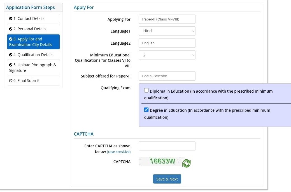Check the Diploma in Education checkbox

(146, 90)
